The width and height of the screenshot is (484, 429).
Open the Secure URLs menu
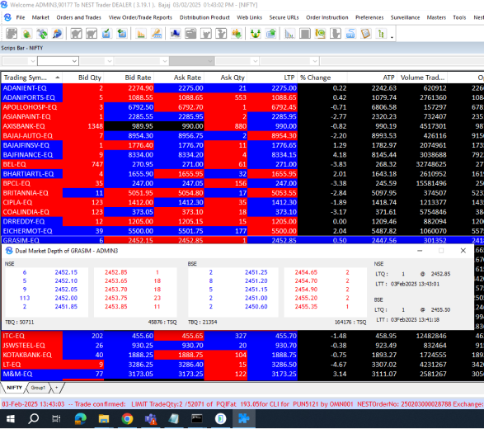[284, 17]
